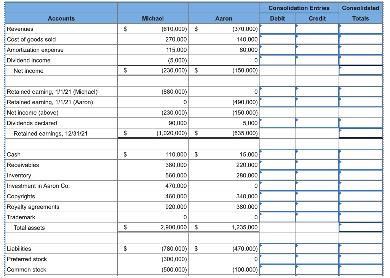Select Dividend income credit cell
This screenshot has height=278, width=390.
pos(317,60)
